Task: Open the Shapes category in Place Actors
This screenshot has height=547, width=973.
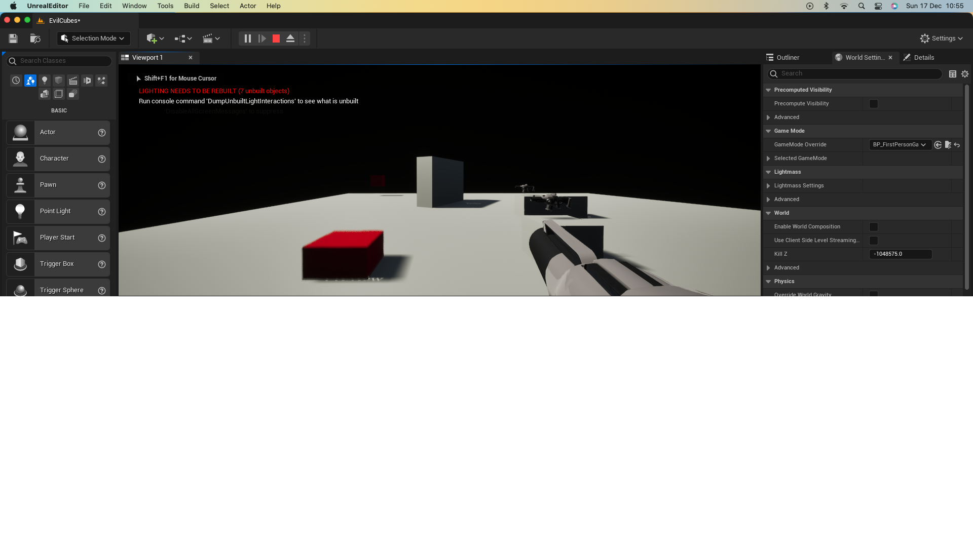Action: tap(59, 80)
